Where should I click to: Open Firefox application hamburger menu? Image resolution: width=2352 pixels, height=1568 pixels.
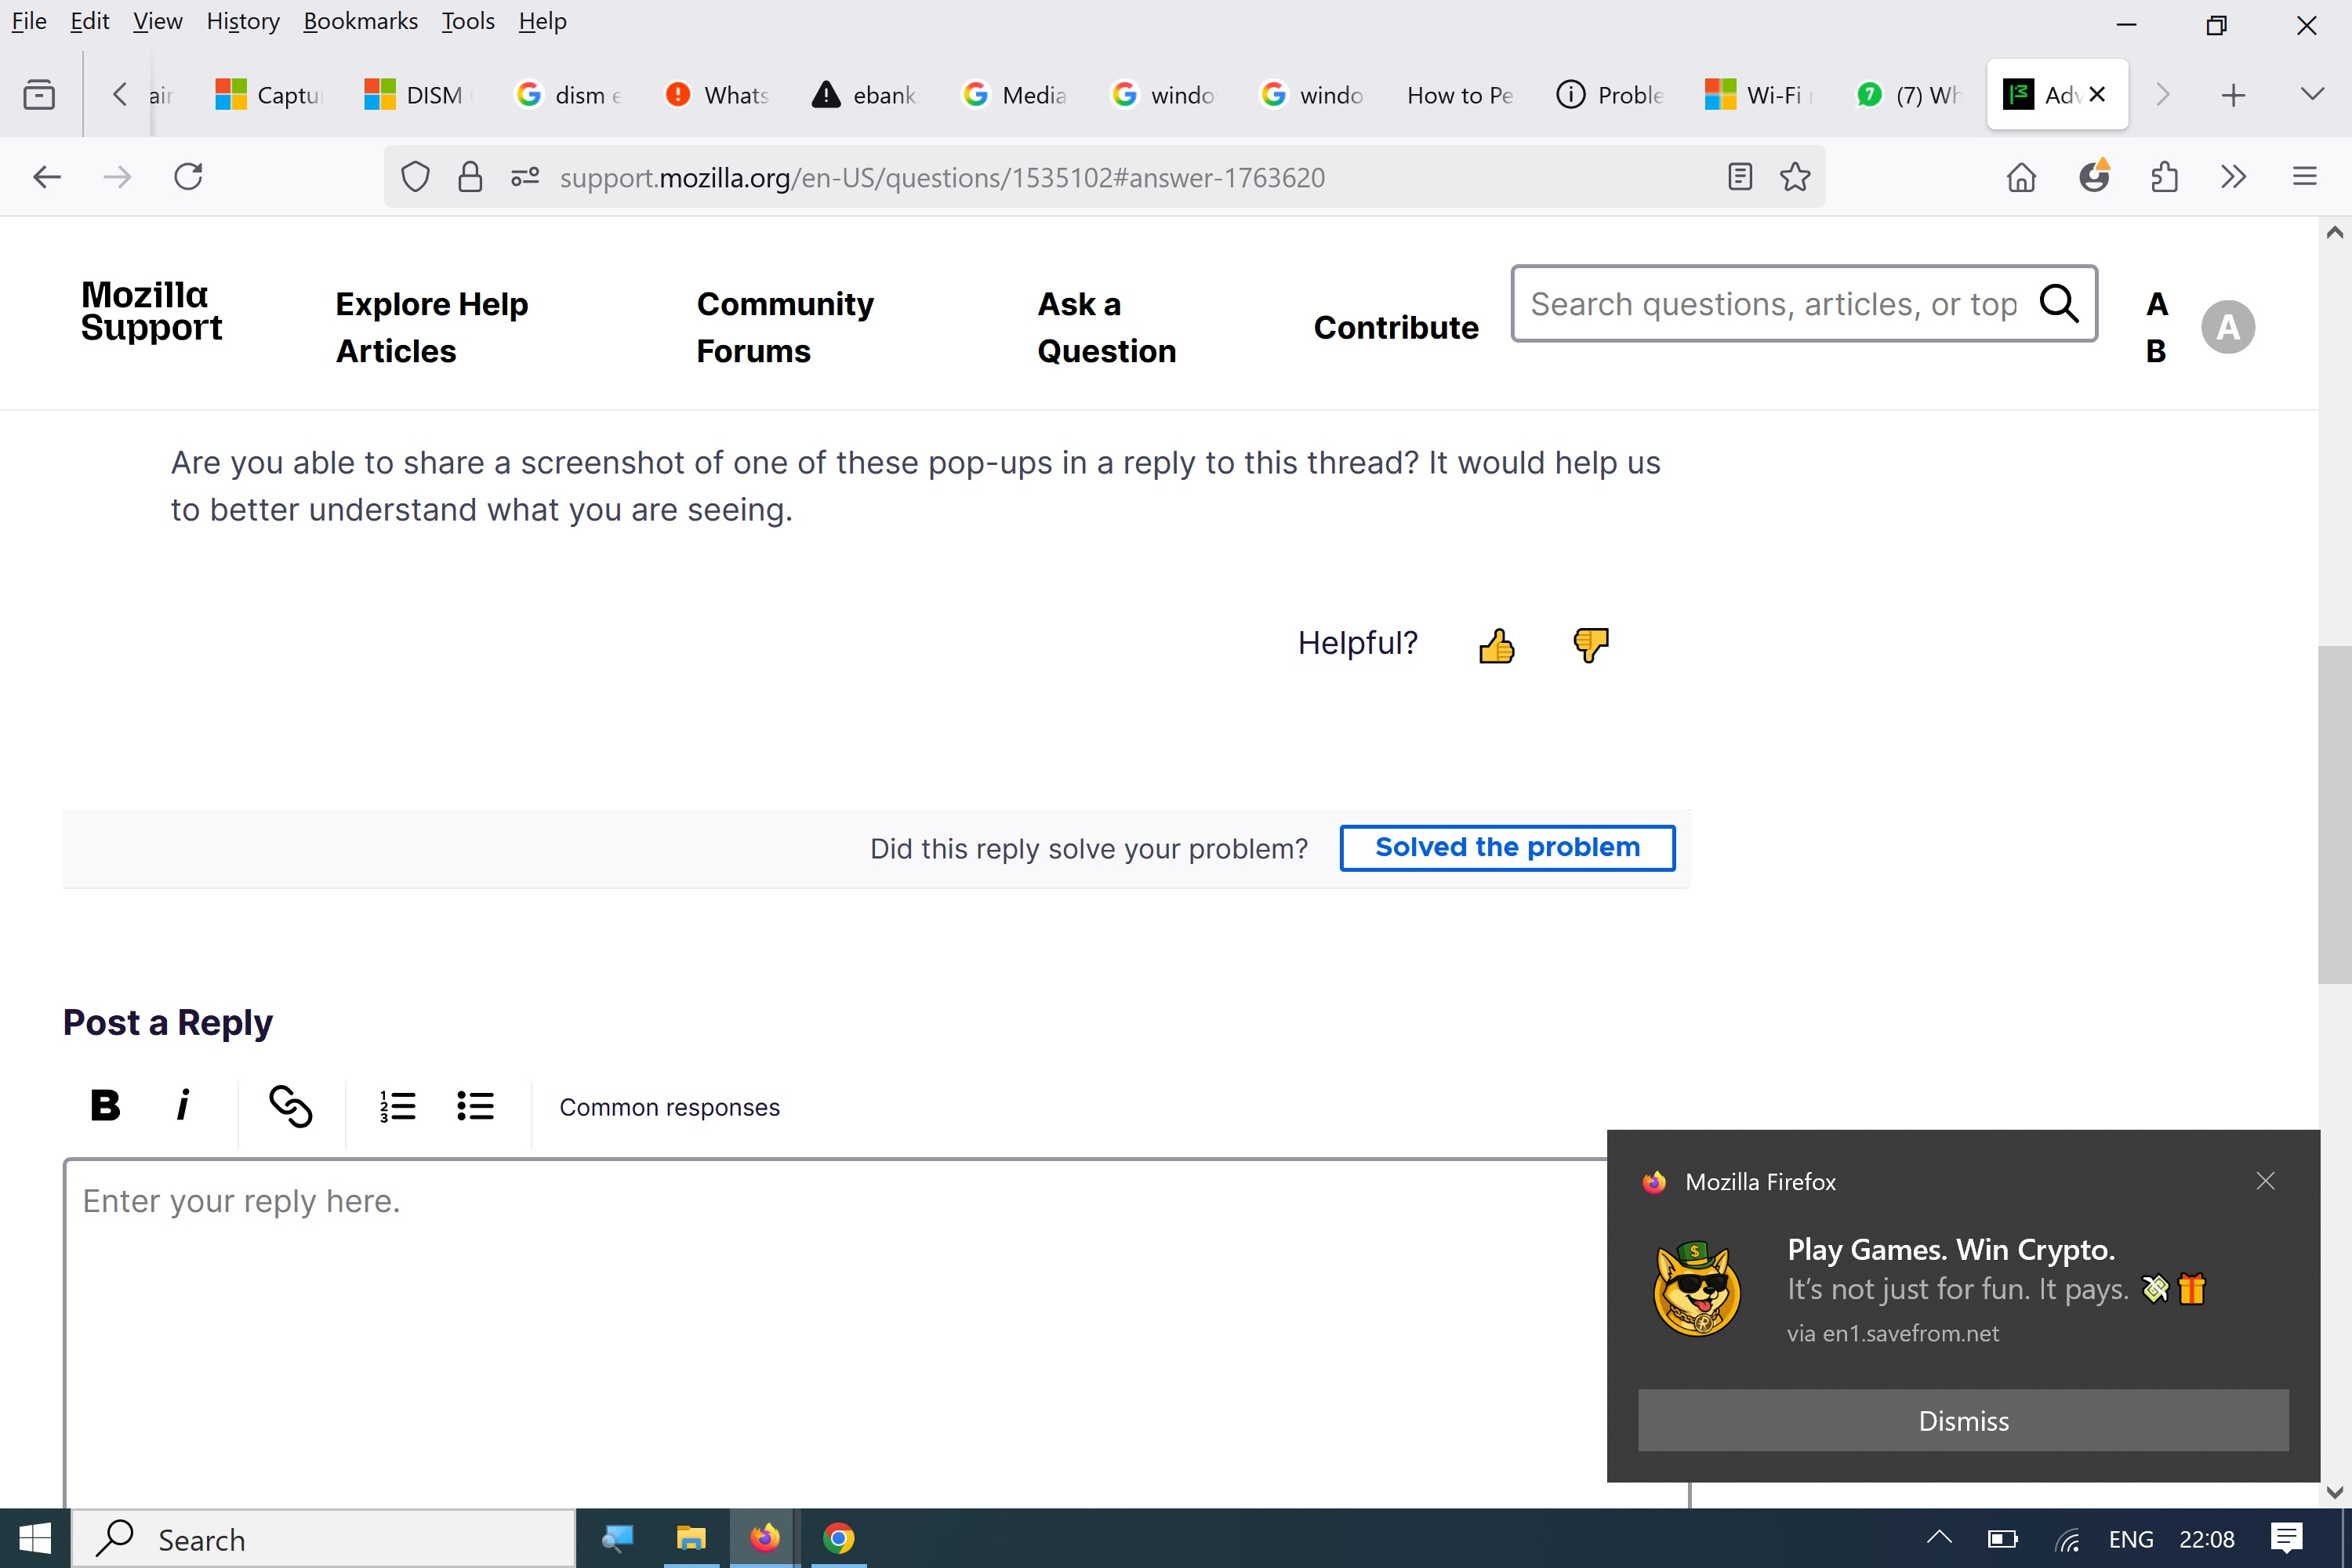click(x=2304, y=177)
